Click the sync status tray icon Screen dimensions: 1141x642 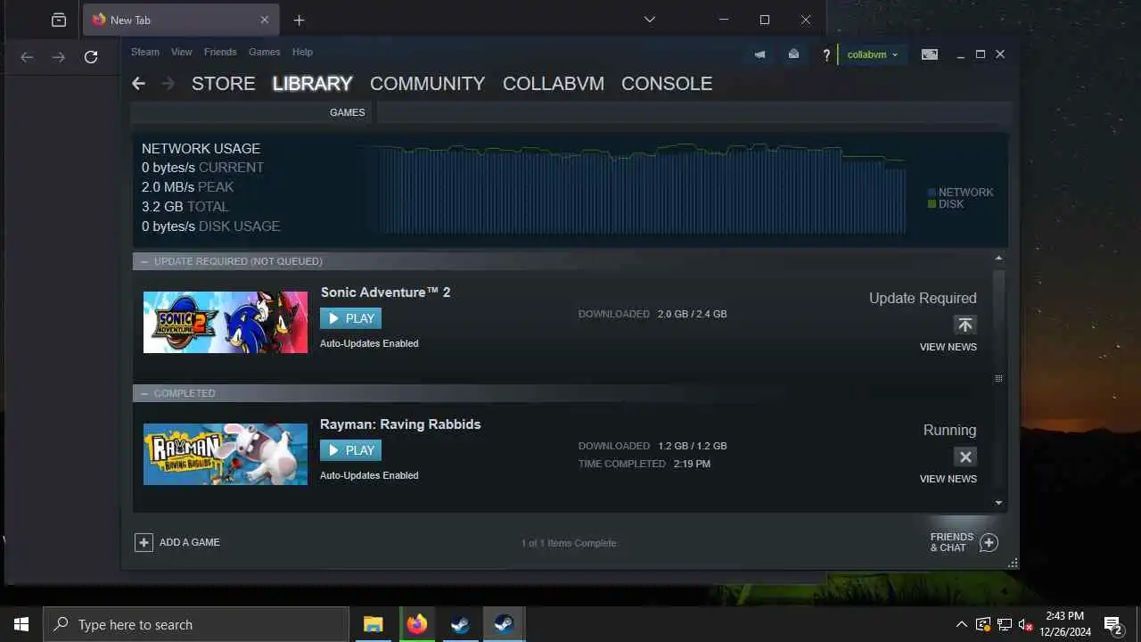click(983, 624)
